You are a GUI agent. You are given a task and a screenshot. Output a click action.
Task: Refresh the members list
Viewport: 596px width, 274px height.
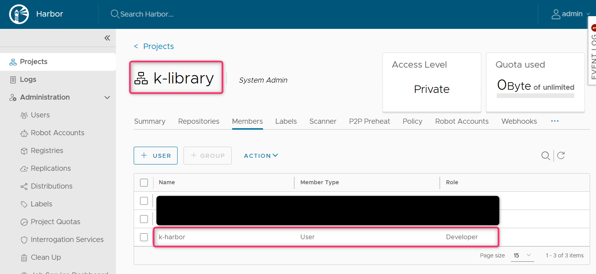pos(561,156)
